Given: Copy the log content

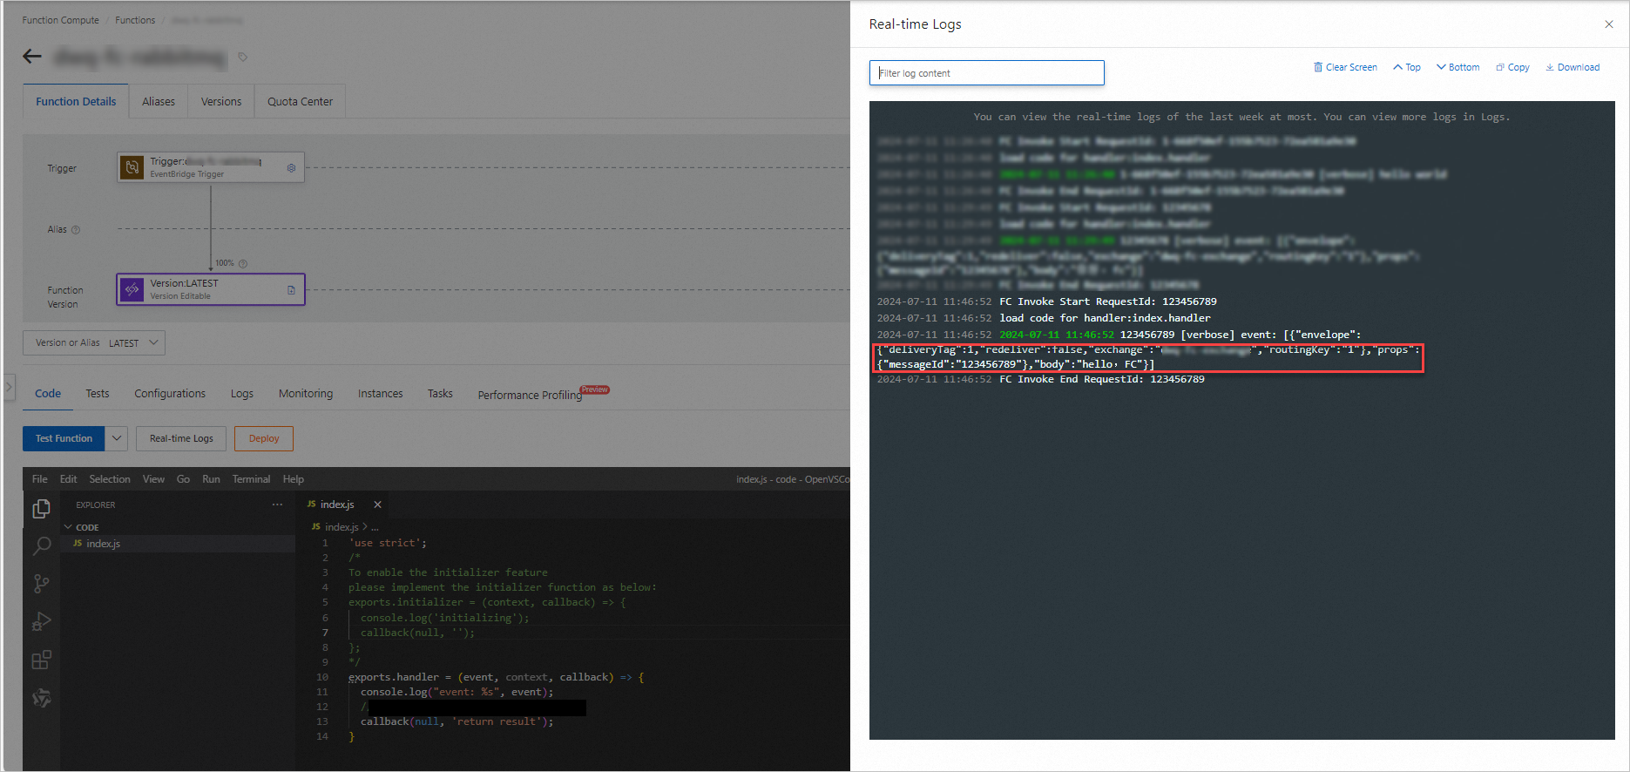Looking at the screenshot, I should 1512,67.
